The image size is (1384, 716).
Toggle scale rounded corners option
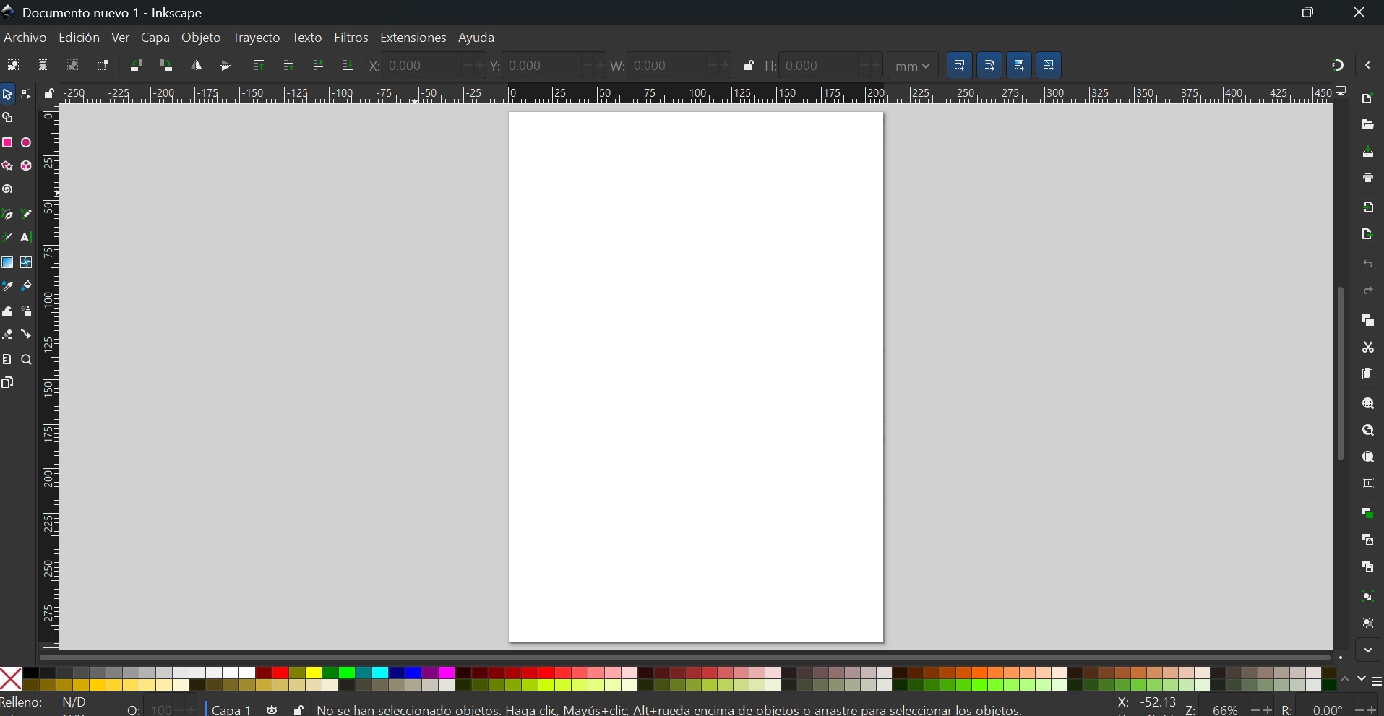click(x=989, y=66)
